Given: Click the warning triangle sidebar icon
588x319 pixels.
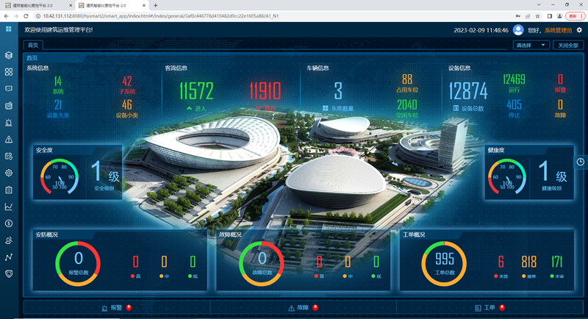Looking at the screenshot, I should pos(9,140).
